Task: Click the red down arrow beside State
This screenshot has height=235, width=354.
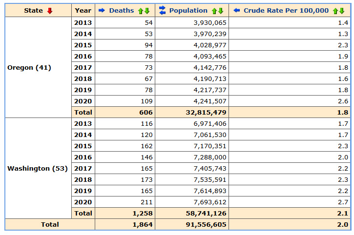Action: coord(50,11)
